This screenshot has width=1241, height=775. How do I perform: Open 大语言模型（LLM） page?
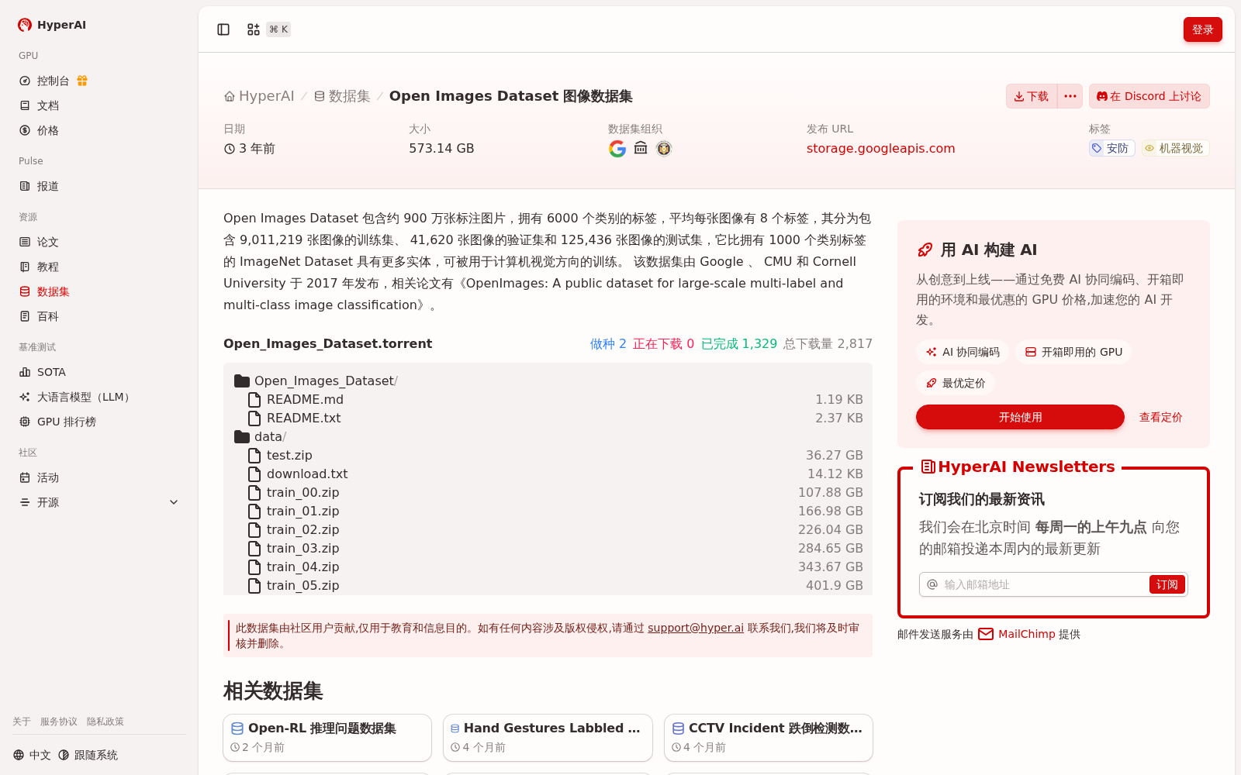click(84, 397)
